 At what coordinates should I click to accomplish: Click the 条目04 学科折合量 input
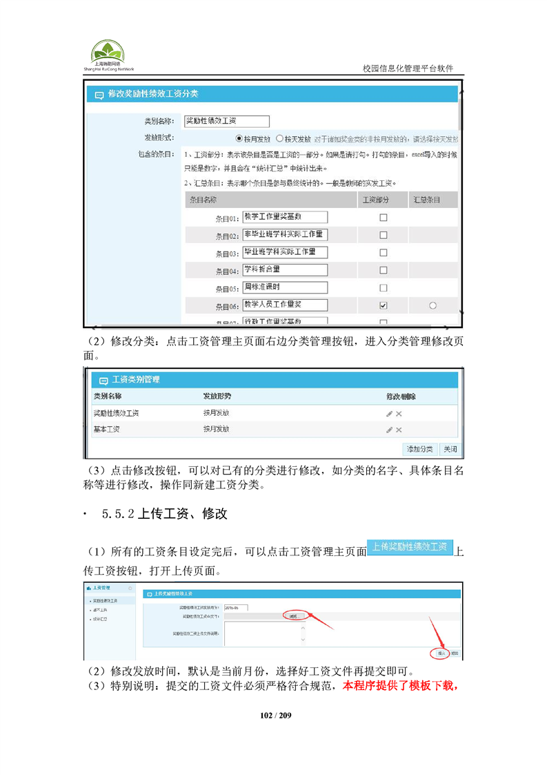click(x=286, y=270)
